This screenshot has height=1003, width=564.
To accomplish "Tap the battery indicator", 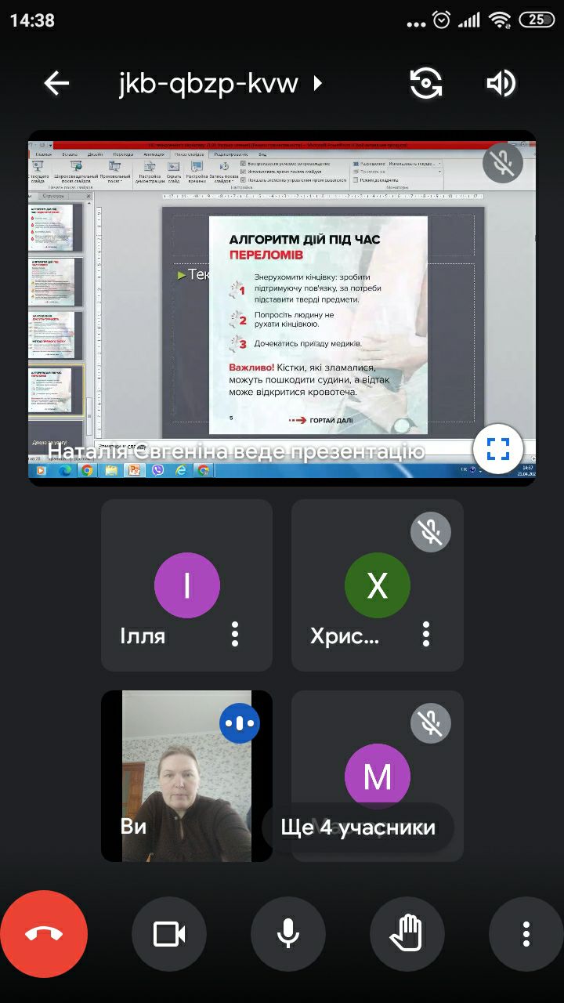I will 536,20.
